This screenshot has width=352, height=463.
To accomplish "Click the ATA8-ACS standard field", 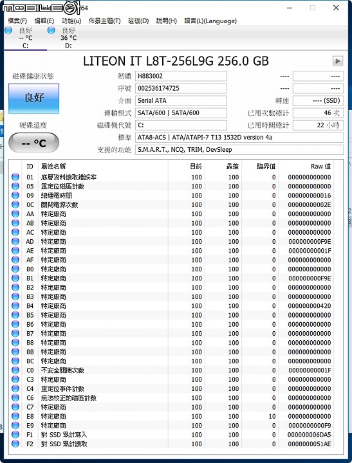I will pyautogui.click(x=239, y=138).
